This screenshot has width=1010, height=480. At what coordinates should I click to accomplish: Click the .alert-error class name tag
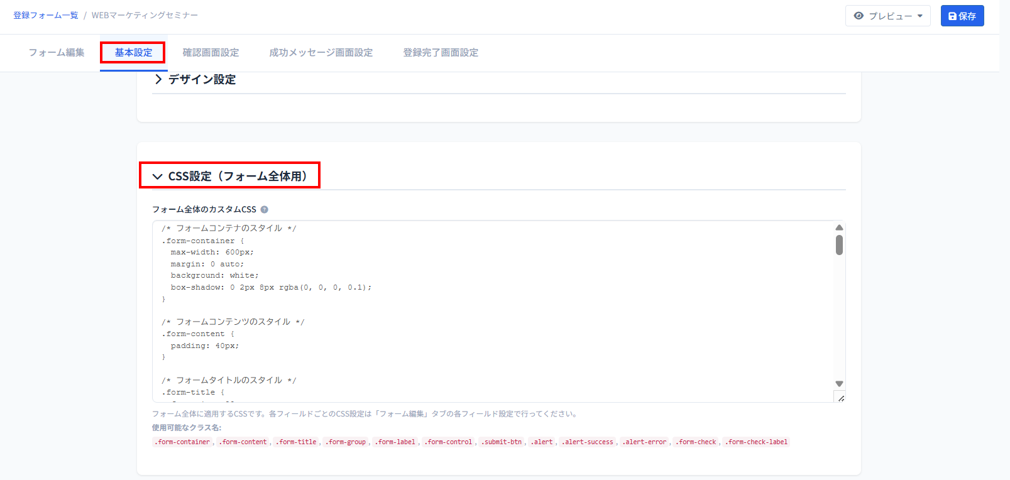point(645,442)
